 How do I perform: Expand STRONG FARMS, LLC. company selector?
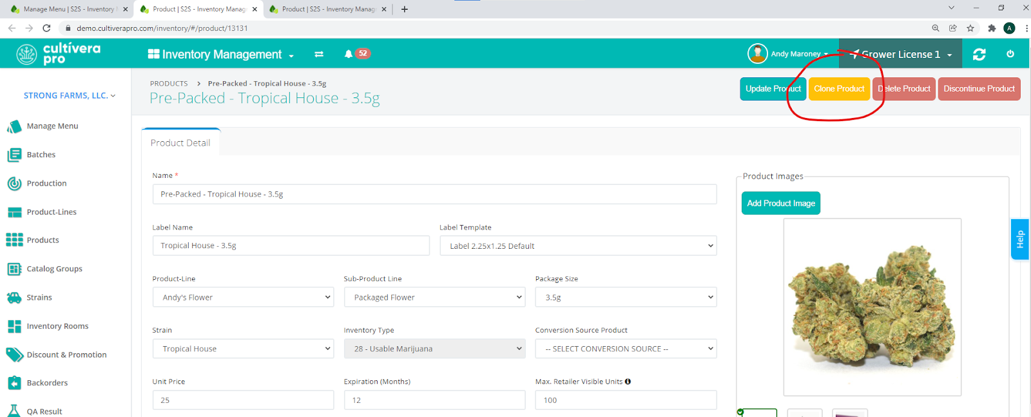70,95
